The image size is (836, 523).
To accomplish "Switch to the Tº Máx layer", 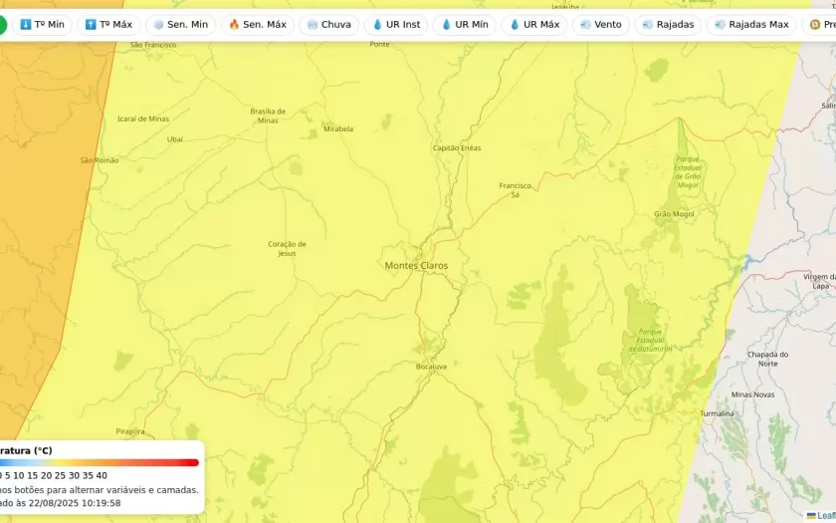I will [108, 24].
